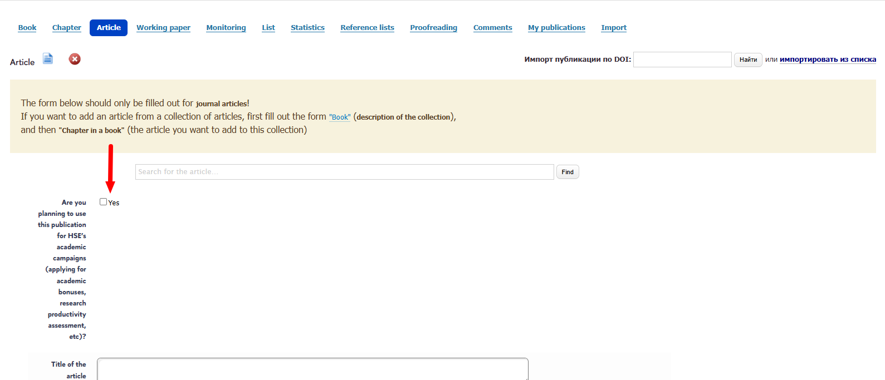Click the DOI import input field

[x=682, y=60]
